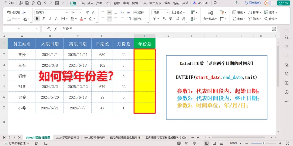Switch to normal view in status bar

pos(207,143)
